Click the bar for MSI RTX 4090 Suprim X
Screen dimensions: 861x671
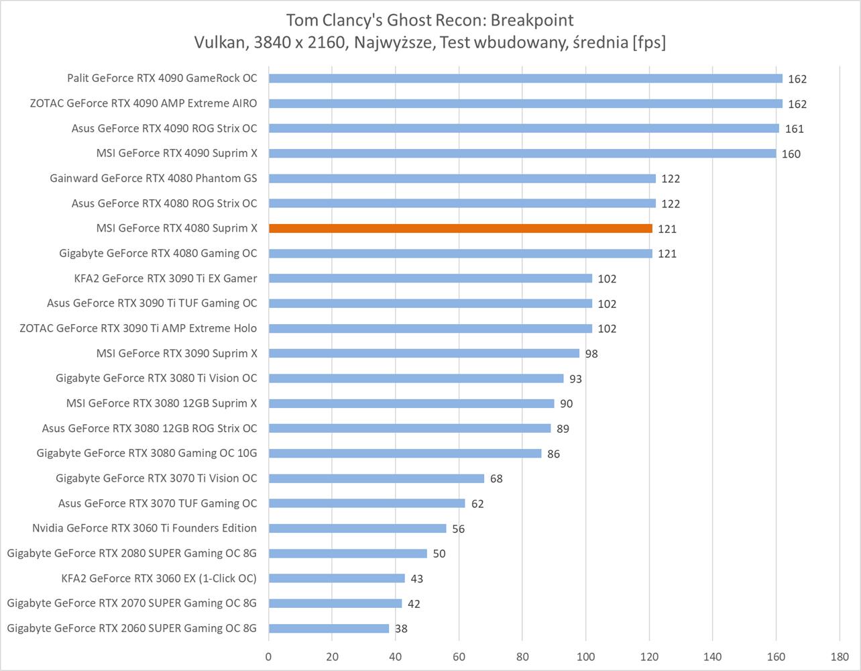[522, 153]
